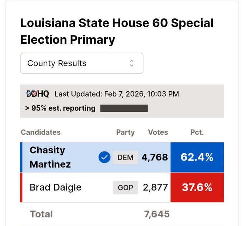Click the Votes column header
The image size is (244, 226).
pyautogui.click(x=158, y=132)
